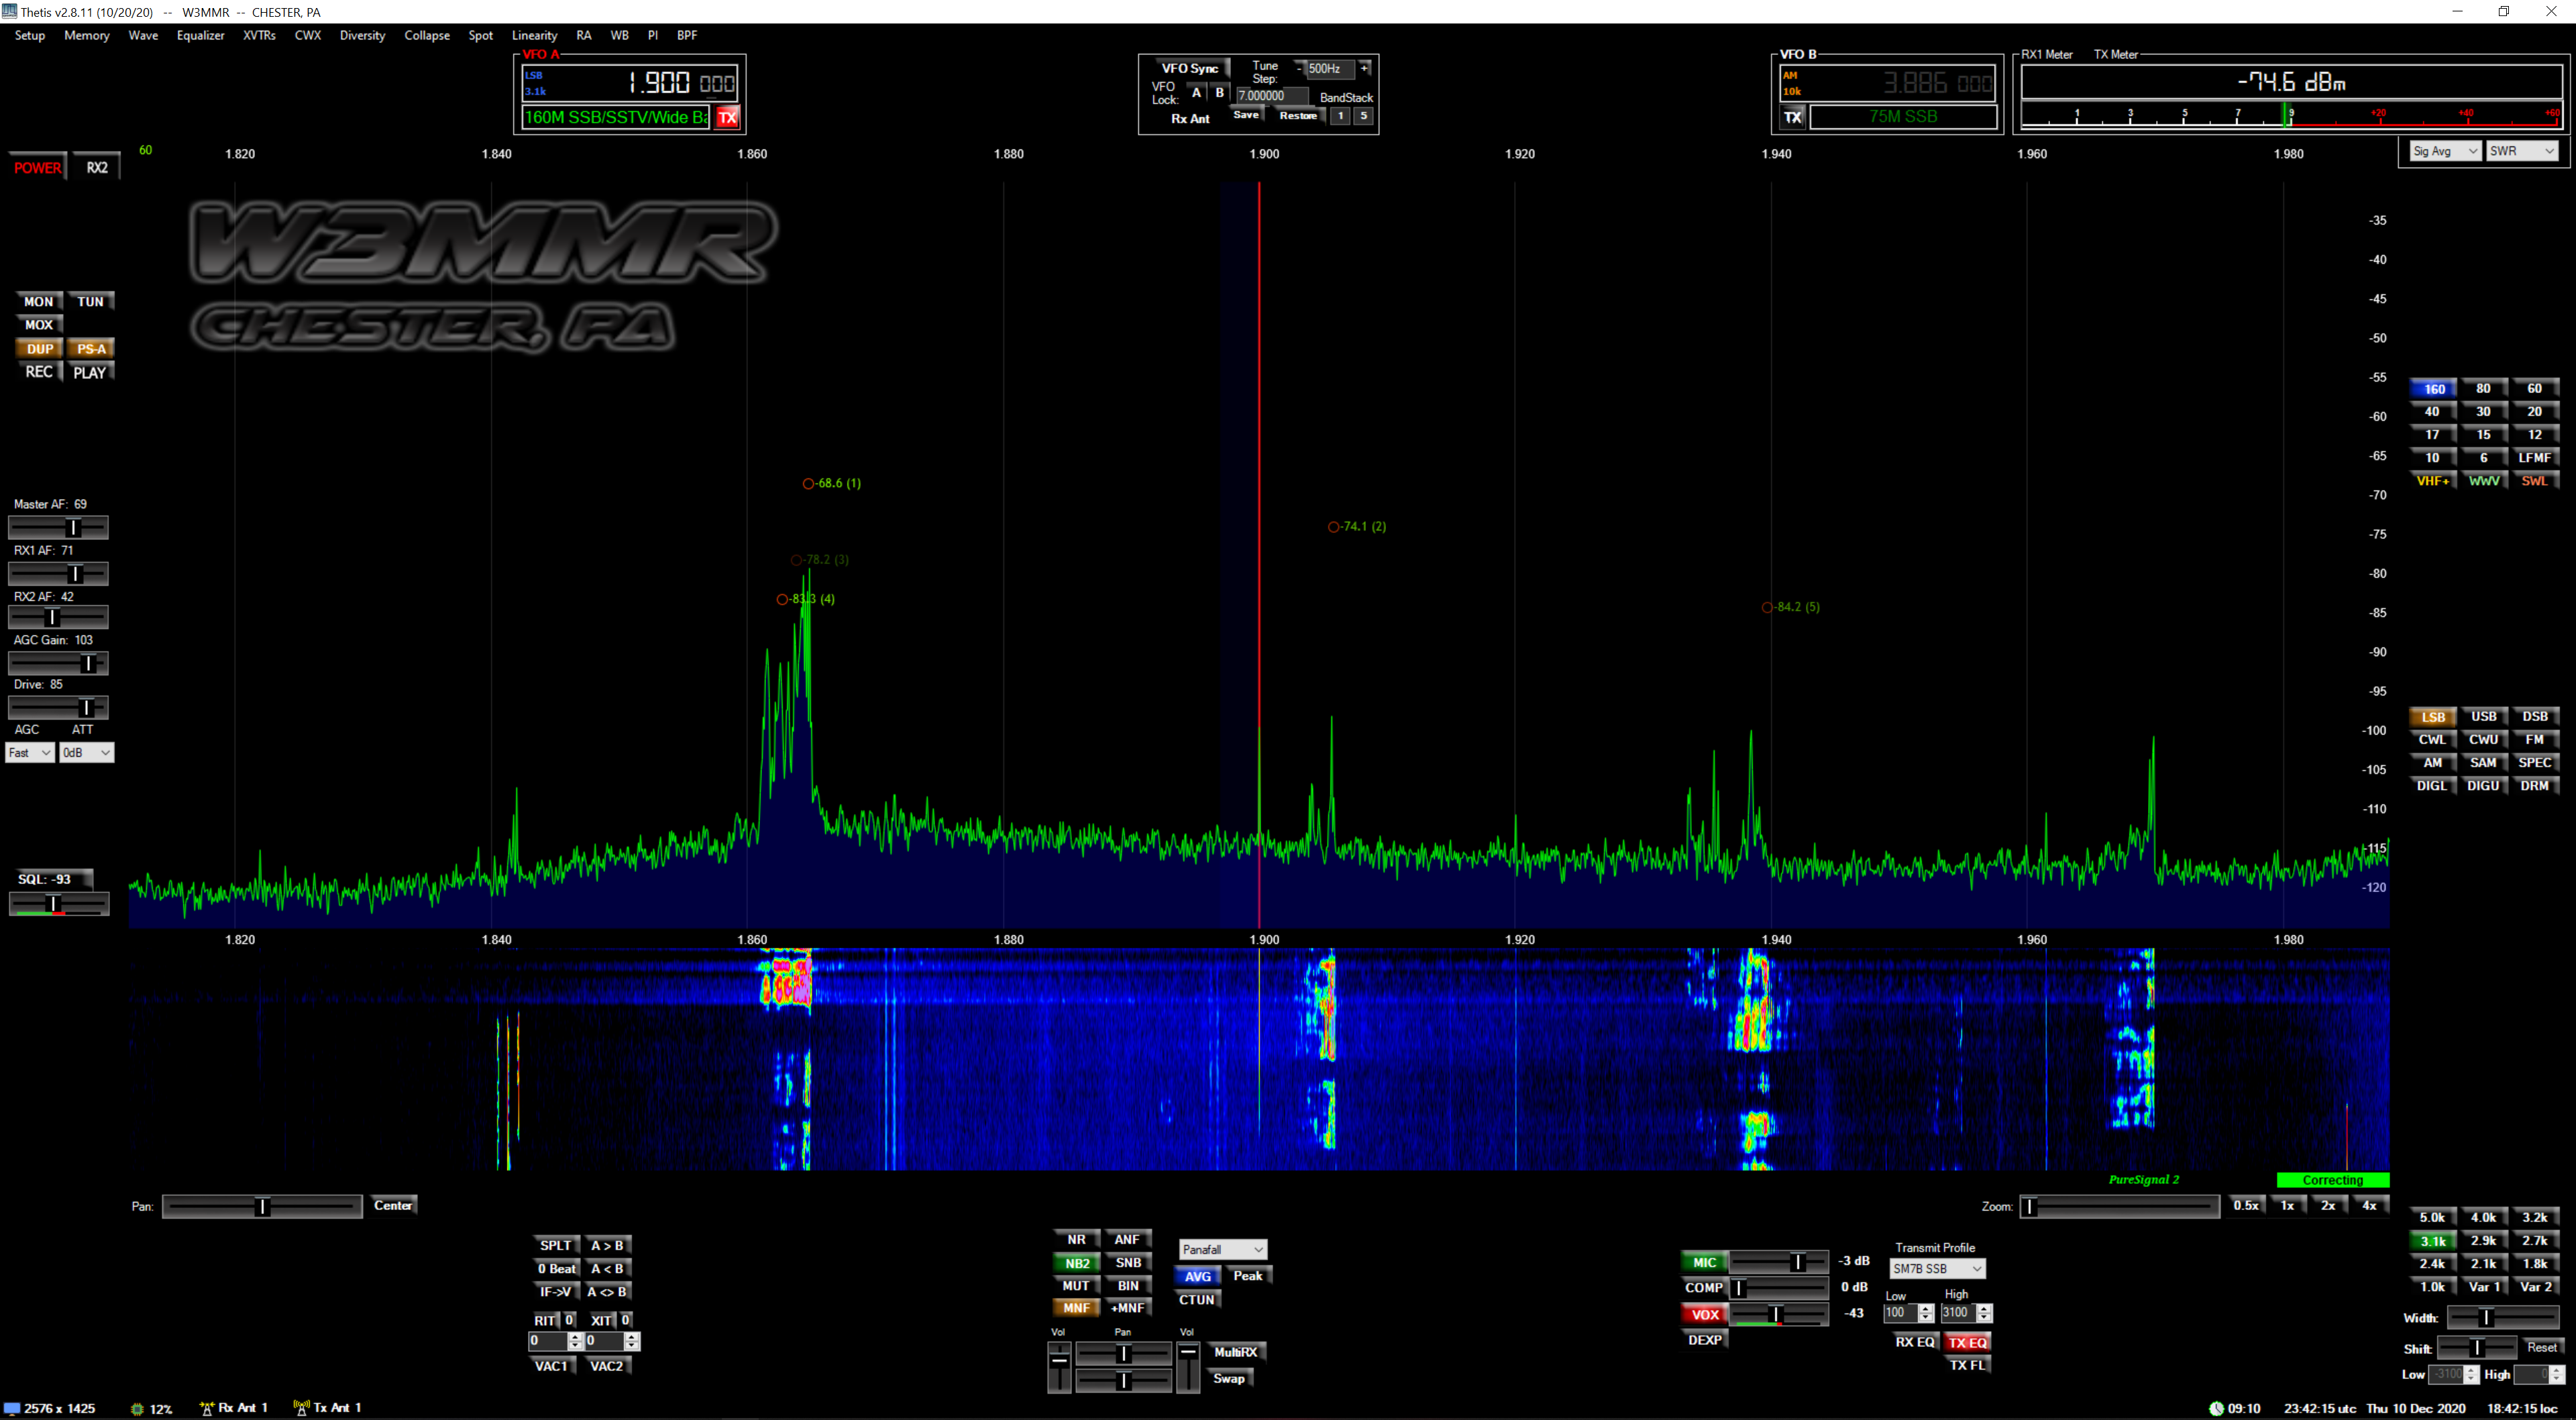
Task: Click the red TX indicator under VFO A
Action: pyautogui.click(x=727, y=117)
